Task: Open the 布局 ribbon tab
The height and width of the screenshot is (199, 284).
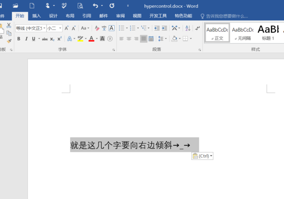Action: 70,16
